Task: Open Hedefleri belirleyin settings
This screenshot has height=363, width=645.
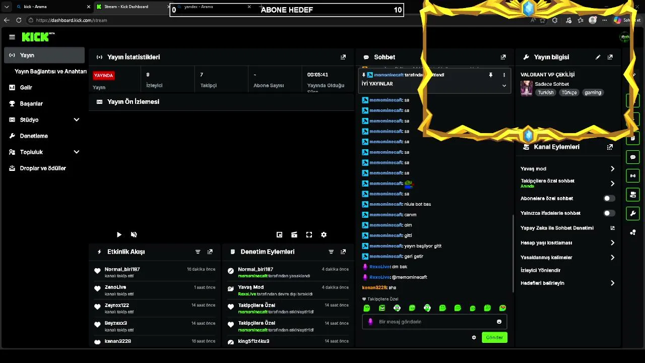Action: coord(567,283)
